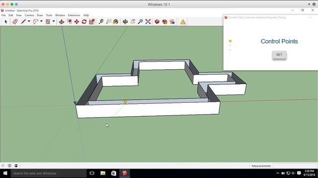This screenshot has width=318, height=178.
Task: Choose the Text label tool
Action: (x=109, y=22)
